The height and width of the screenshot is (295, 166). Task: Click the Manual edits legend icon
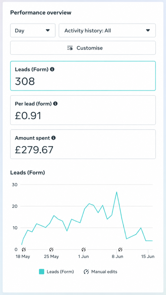[86, 272]
